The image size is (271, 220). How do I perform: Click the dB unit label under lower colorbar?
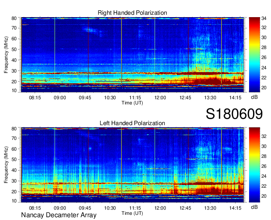coord(254,207)
